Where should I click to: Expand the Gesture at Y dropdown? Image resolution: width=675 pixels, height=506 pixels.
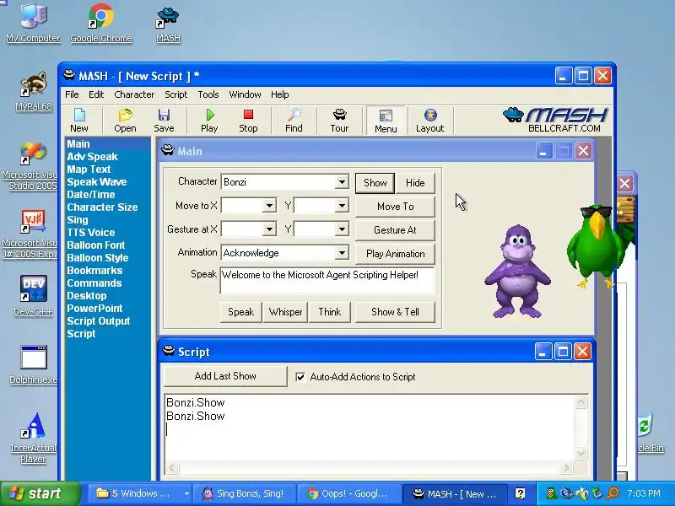pyautogui.click(x=342, y=229)
